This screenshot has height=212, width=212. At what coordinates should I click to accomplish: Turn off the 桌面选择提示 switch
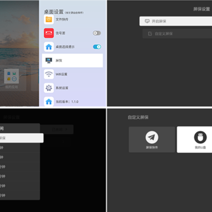coord(97,47)
